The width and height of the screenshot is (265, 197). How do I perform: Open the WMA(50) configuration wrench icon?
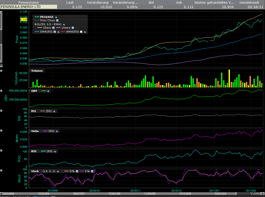(85, 31)
